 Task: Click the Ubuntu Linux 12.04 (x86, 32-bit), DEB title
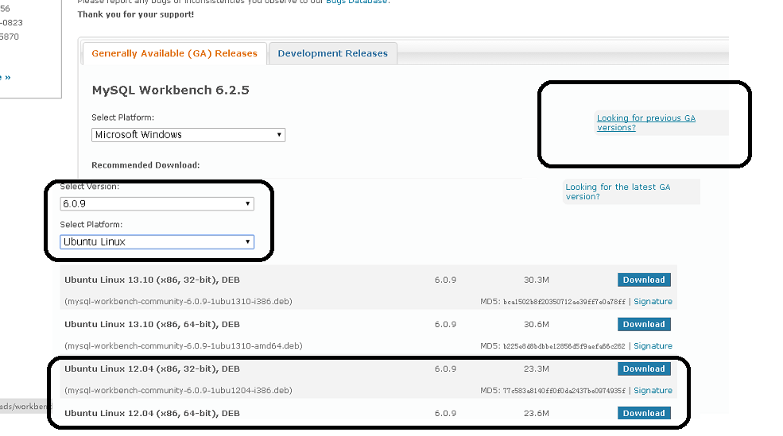pyautogui.click(x=152, y=368)
